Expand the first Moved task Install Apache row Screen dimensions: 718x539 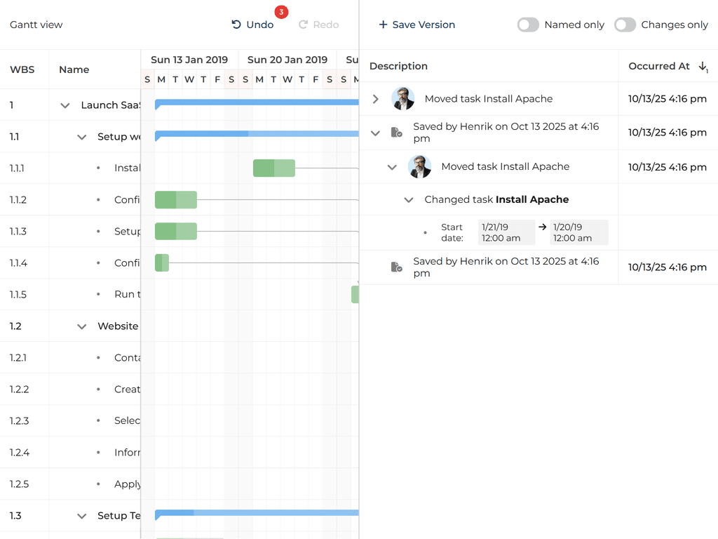[x=376, y=99]
